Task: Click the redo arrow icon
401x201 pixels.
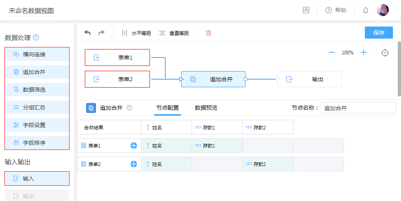Action: (101, 33)
